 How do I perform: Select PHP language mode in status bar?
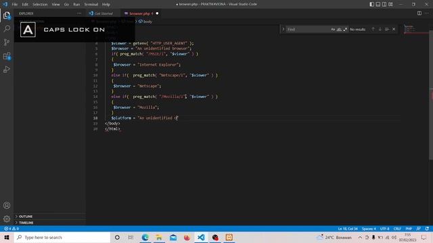click(x=409, y=229)
